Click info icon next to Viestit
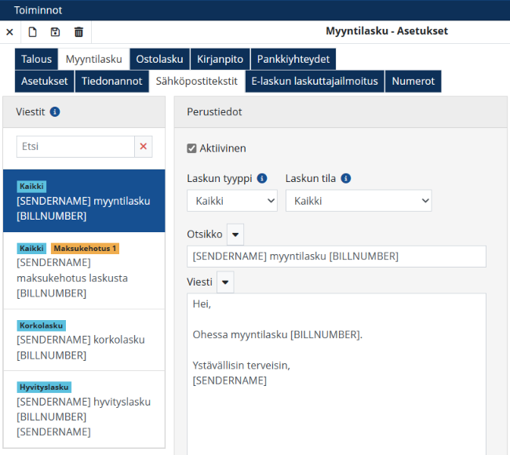Screen dimensions: 510x455 [x=55, y=112]
